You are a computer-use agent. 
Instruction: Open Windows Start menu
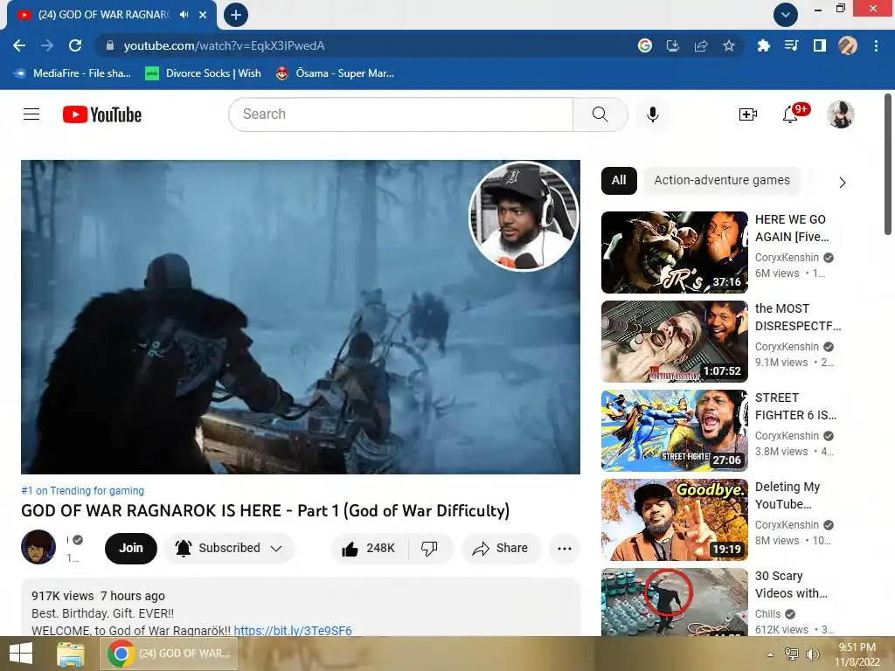(x=21, y=654)
